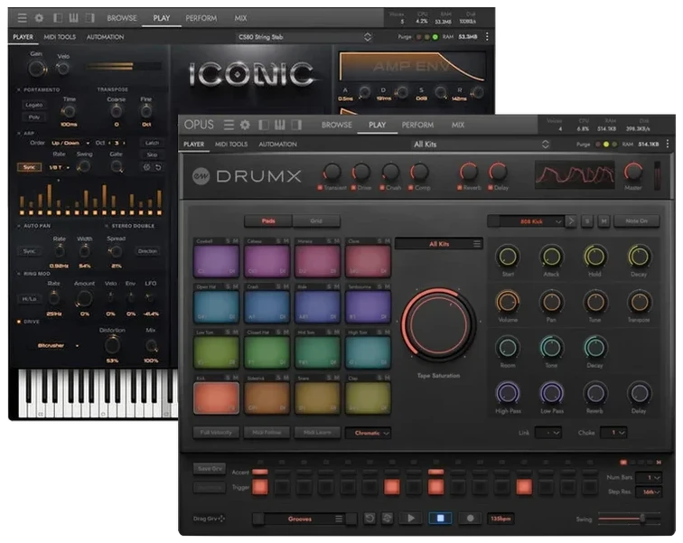683x543 pixels.
Task: Click the undo groove icon in the transport
Action: (x=370, y=519)
